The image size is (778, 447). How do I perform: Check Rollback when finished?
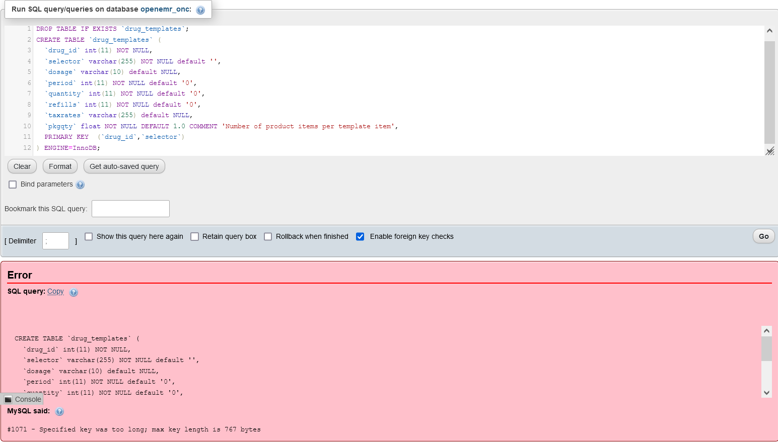point(268,236)
